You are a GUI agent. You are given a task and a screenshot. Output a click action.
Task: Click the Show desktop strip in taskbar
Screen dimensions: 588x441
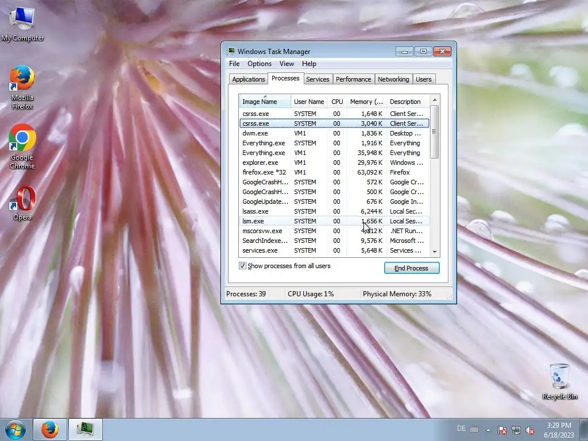(x=585, y=430)
